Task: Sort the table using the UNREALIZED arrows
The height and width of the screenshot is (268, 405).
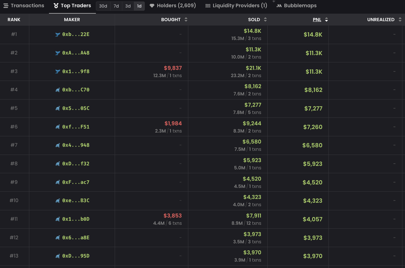Action: click(400, 19)
